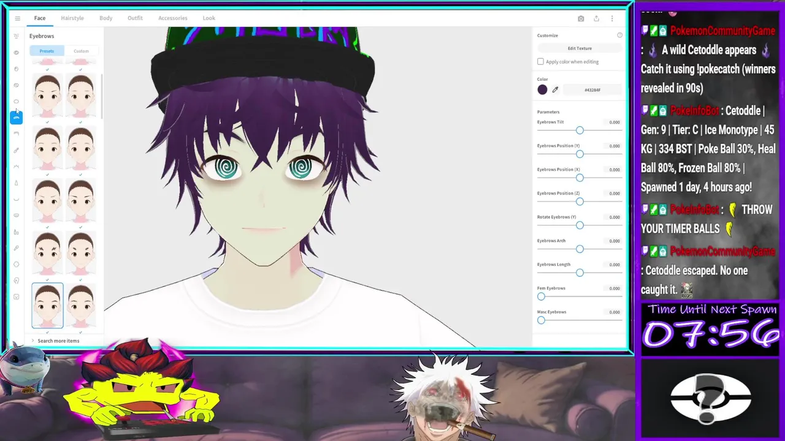The width and height of the screenshot is (785, 441).
Task: Select the lipstick sidebar icon
Action: click(x=17, y=232)
